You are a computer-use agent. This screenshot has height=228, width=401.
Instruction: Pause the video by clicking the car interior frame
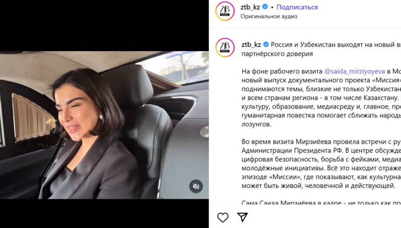[104, 125]
